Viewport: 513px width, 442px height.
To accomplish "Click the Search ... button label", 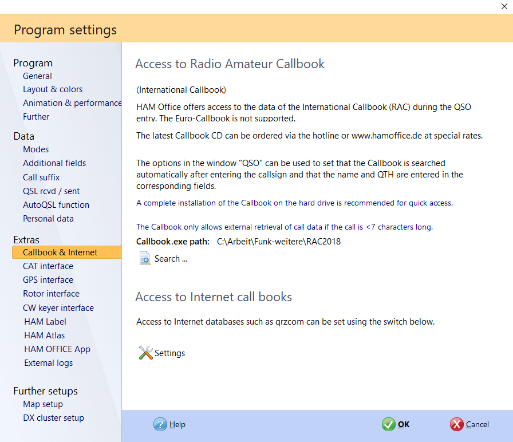I will pos(171,259).
